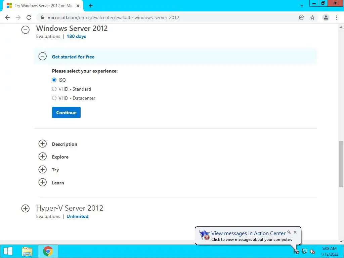Open the taskbar clock and date
The width and height of the screenshot is (344, 258).
coord(330,251)
